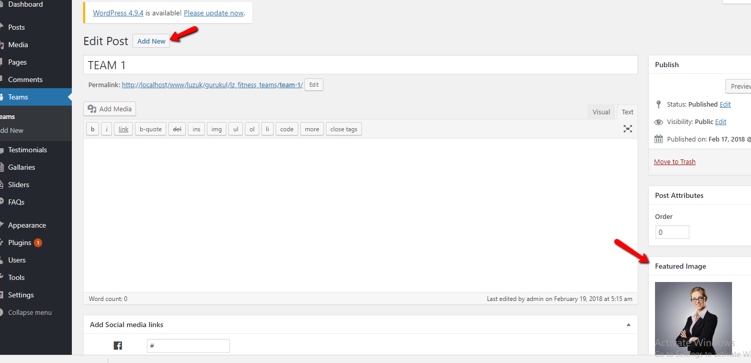Viewport: 751px width, 363px height.
Task: Click the Add New post button
Action: click(x=151, y=41)
